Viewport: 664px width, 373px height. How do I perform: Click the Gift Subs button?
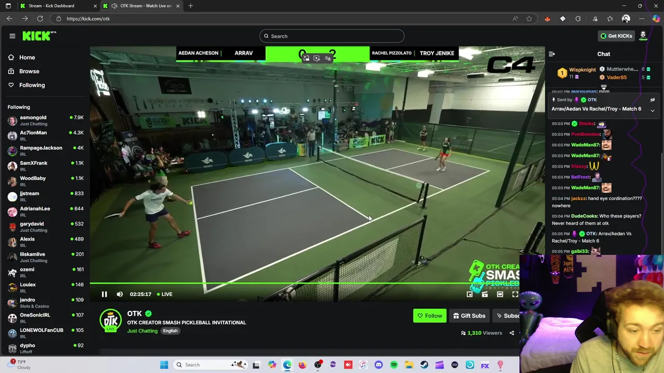point(469,316)
